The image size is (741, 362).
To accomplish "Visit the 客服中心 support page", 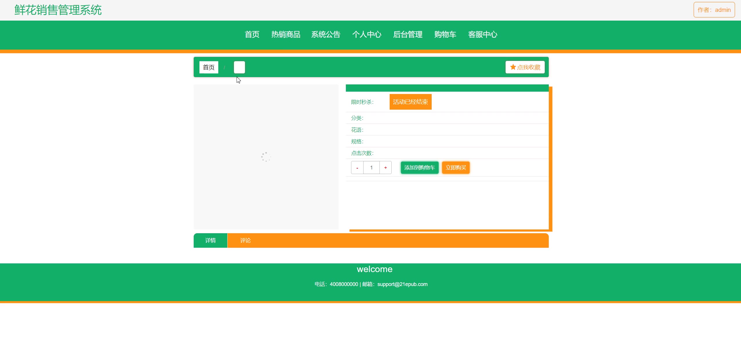I will pyautogui.click(x=482, y=35).
